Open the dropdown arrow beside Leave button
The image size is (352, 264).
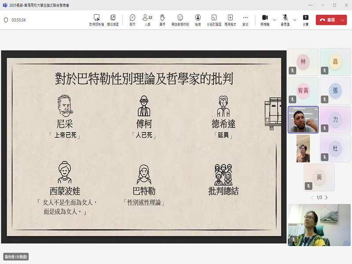pos(343,20)
